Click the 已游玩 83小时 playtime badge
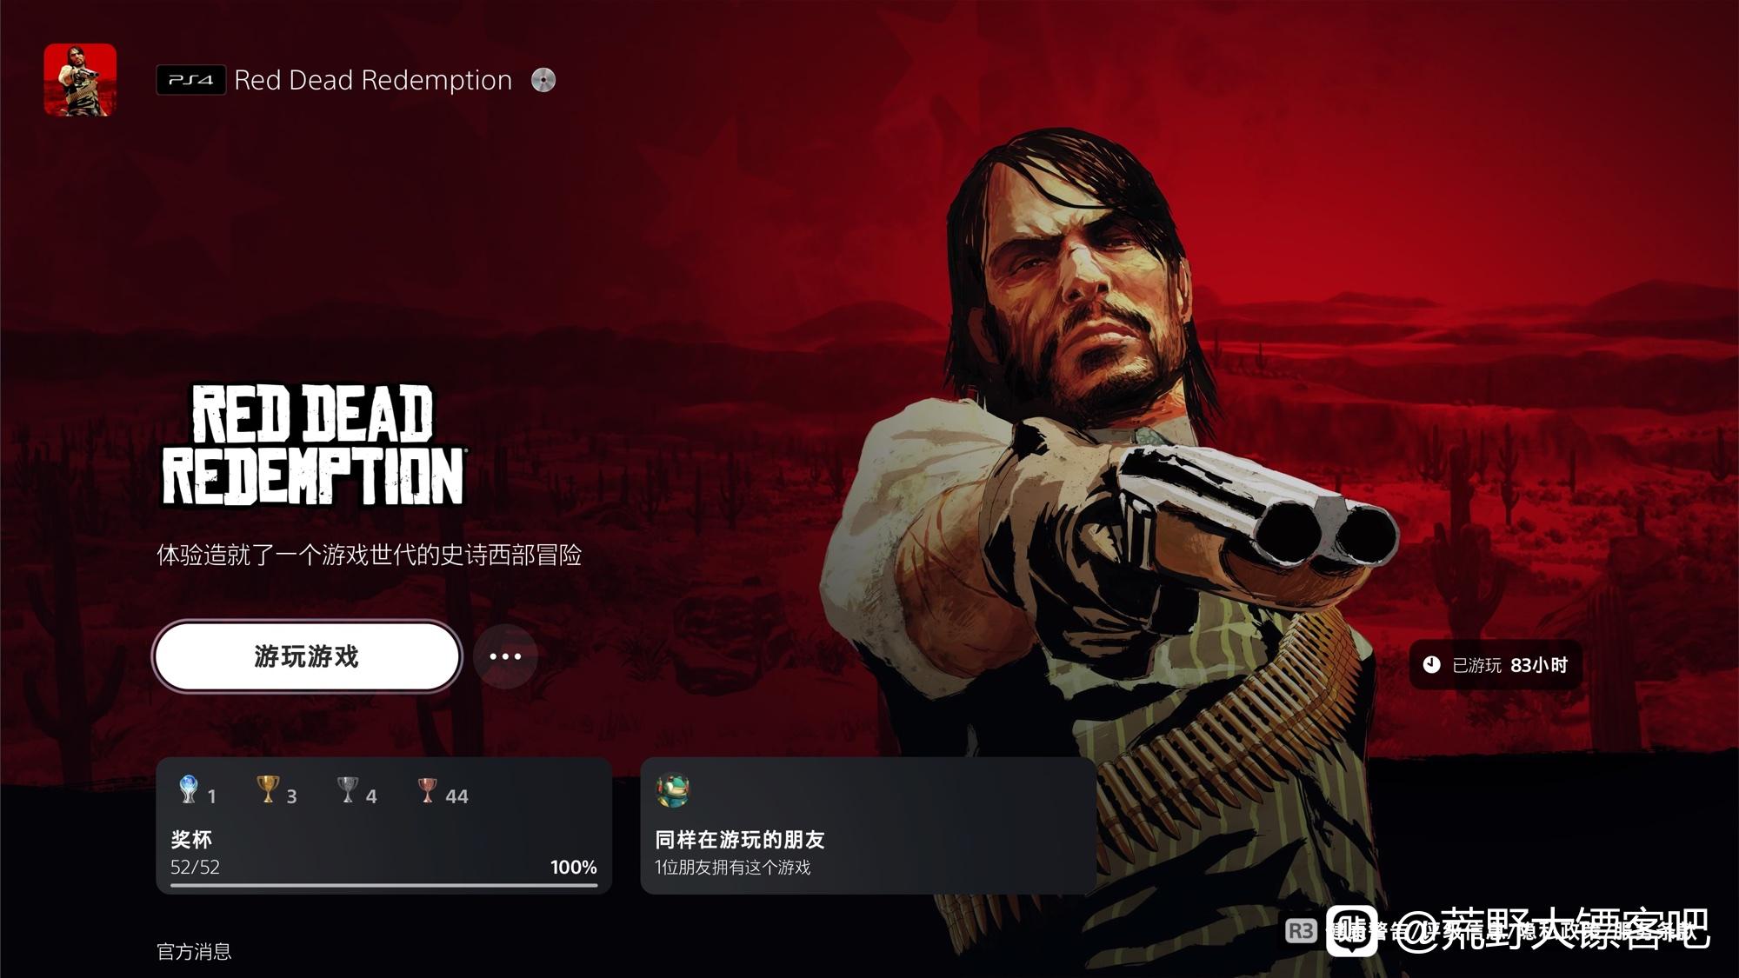The height and width of the screenshot is (978, 1739). click(1496, 665)
